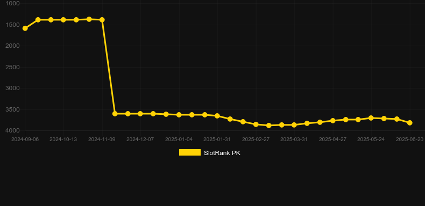Click the 2025-06-20 x-axis date label
425x206 pixels.
click(x=409, y=139)
